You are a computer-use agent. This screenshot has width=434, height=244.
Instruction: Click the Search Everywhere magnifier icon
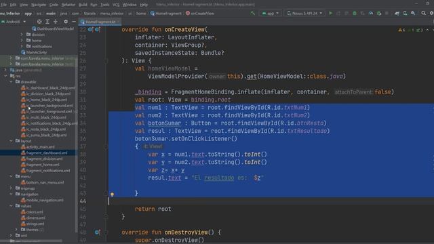[x=423, y=13]
